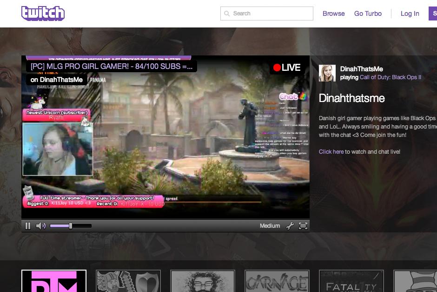Viewport: 437px width, 292px height.
Task: Open player settings via the wrench icon
Action: [x=290, y=225]
